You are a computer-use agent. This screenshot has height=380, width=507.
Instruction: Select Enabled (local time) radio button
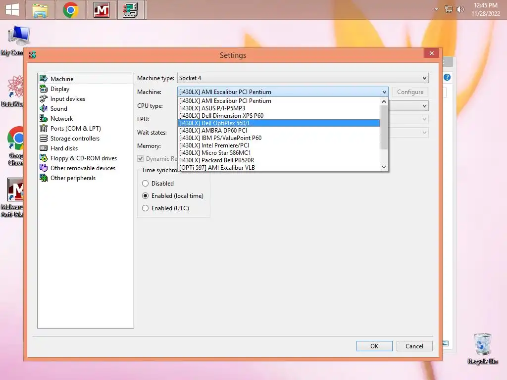(145, 196)
